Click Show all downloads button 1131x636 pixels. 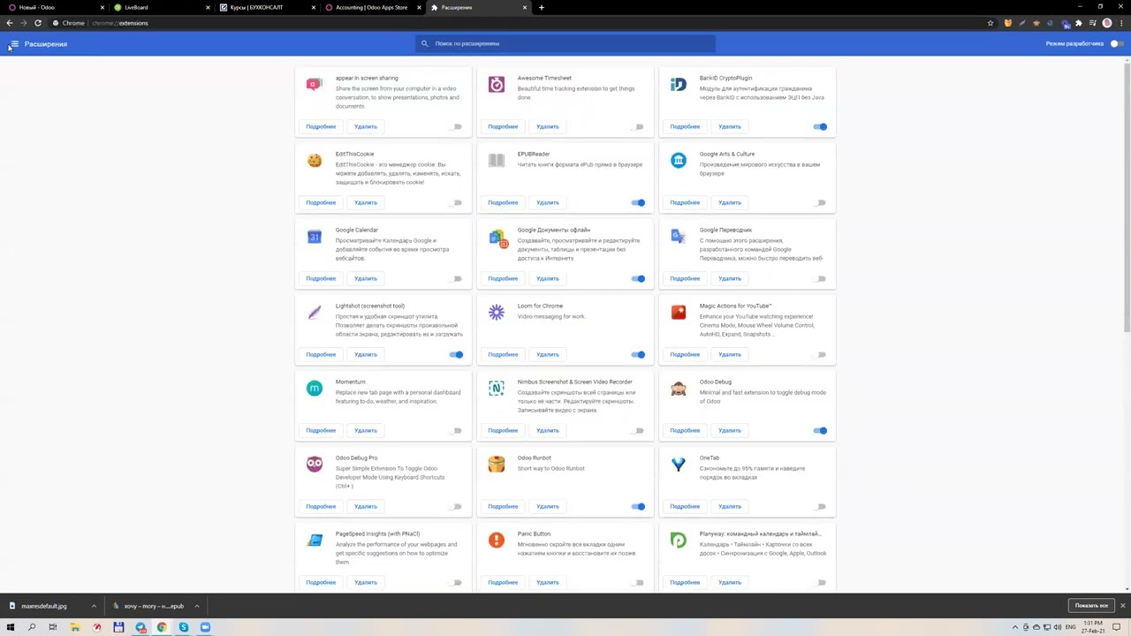(1091, 606)
